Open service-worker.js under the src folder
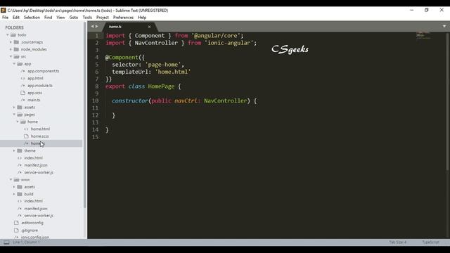 click(x=39, y=172)
